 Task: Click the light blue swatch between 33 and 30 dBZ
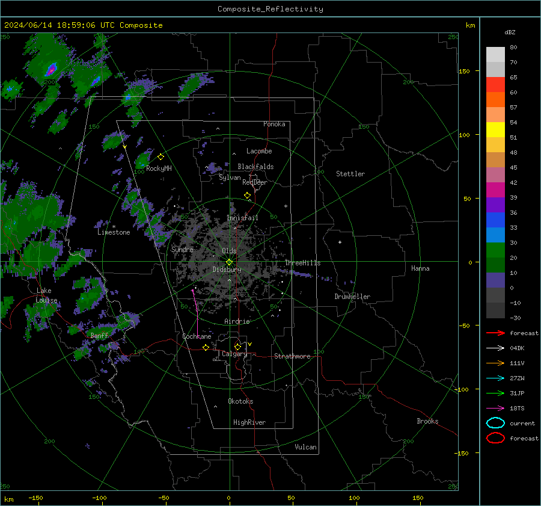coord(495,235)
